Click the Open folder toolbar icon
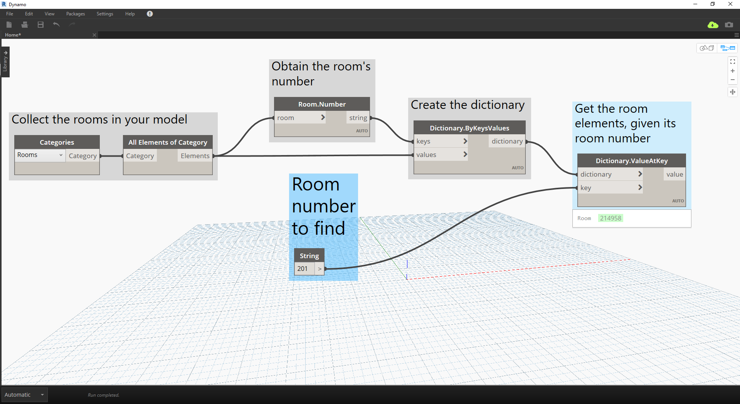This screenshot has height=404, width=740. pos(25,25)
